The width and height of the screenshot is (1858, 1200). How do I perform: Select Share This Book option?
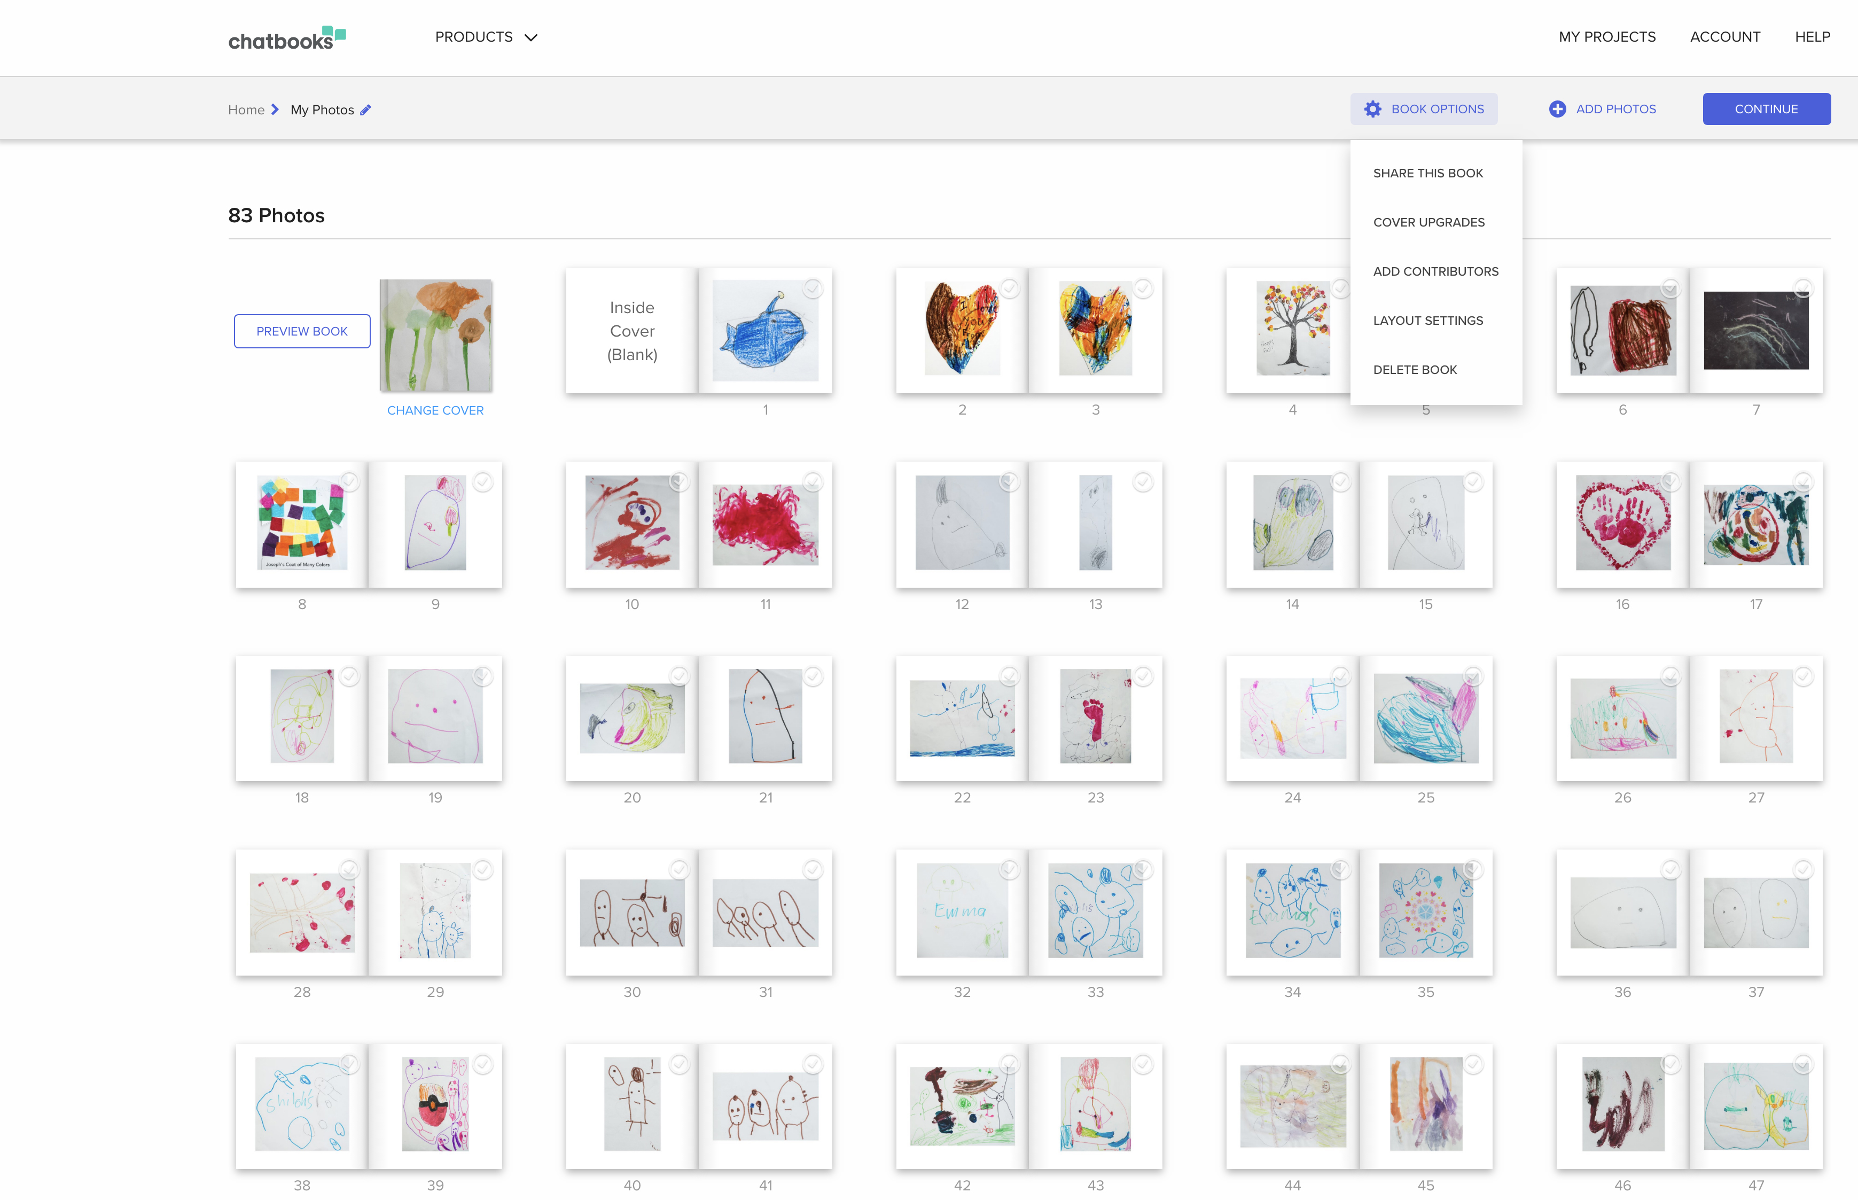[1427, 173]
